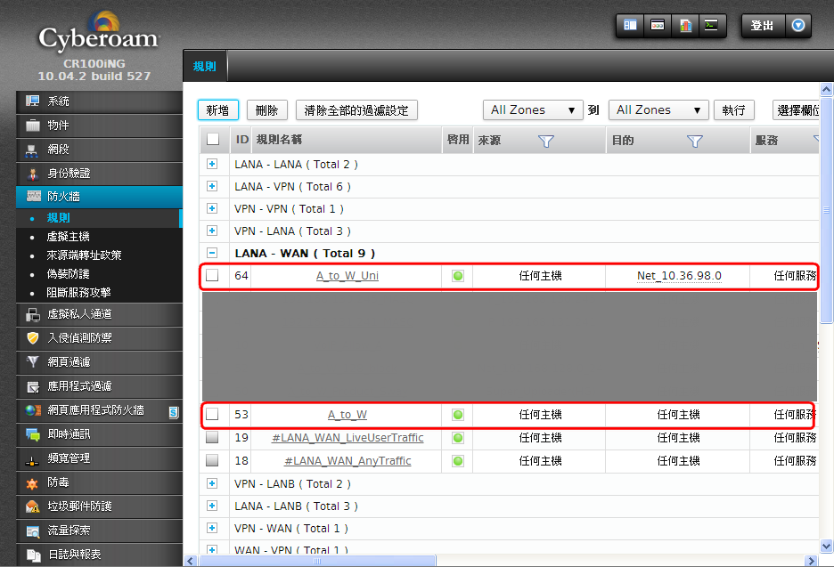Select 來源端轉址政策 submenu item
The image size is (834, 567).
click(x=84, y=255)
